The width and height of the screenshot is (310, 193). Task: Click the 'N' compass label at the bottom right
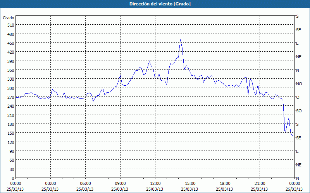click(297, 178)
